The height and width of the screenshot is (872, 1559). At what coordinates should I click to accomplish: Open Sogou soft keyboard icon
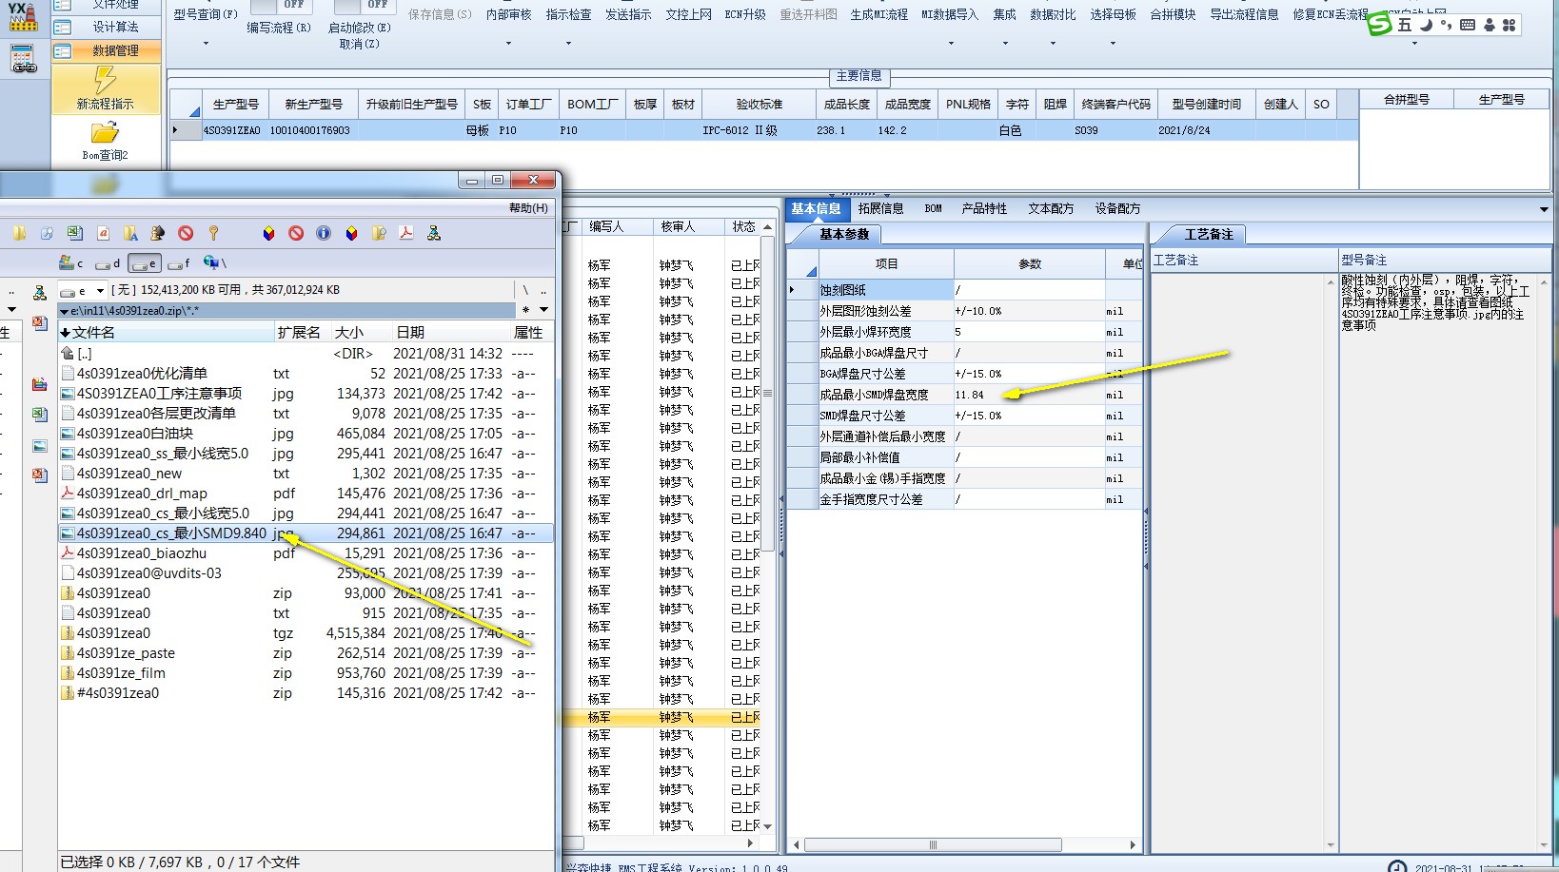pos(1468,25)
